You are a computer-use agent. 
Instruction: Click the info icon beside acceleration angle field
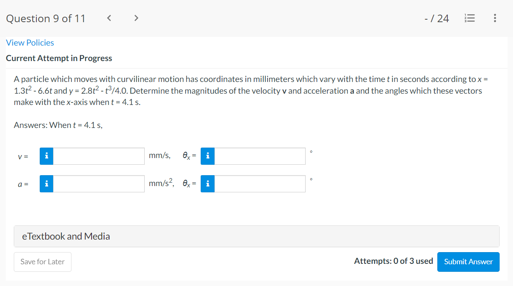coord(207,184)
